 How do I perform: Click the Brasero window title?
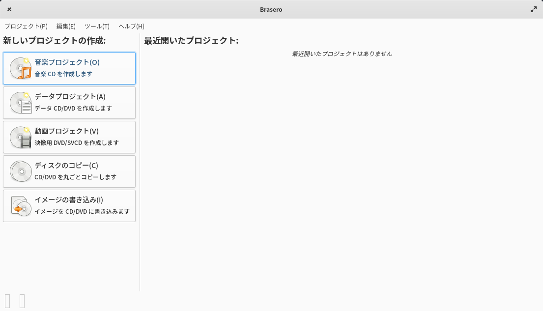[271, 9]
